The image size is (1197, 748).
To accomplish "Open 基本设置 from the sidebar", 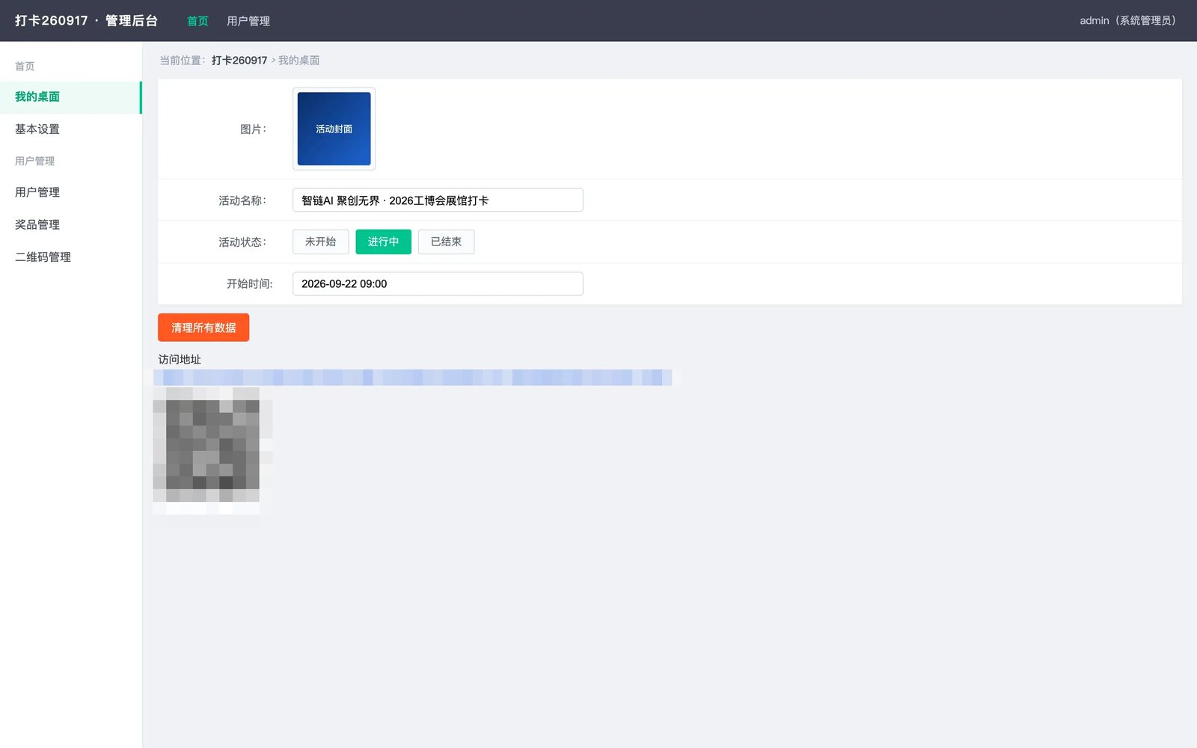I will (70, 129).
